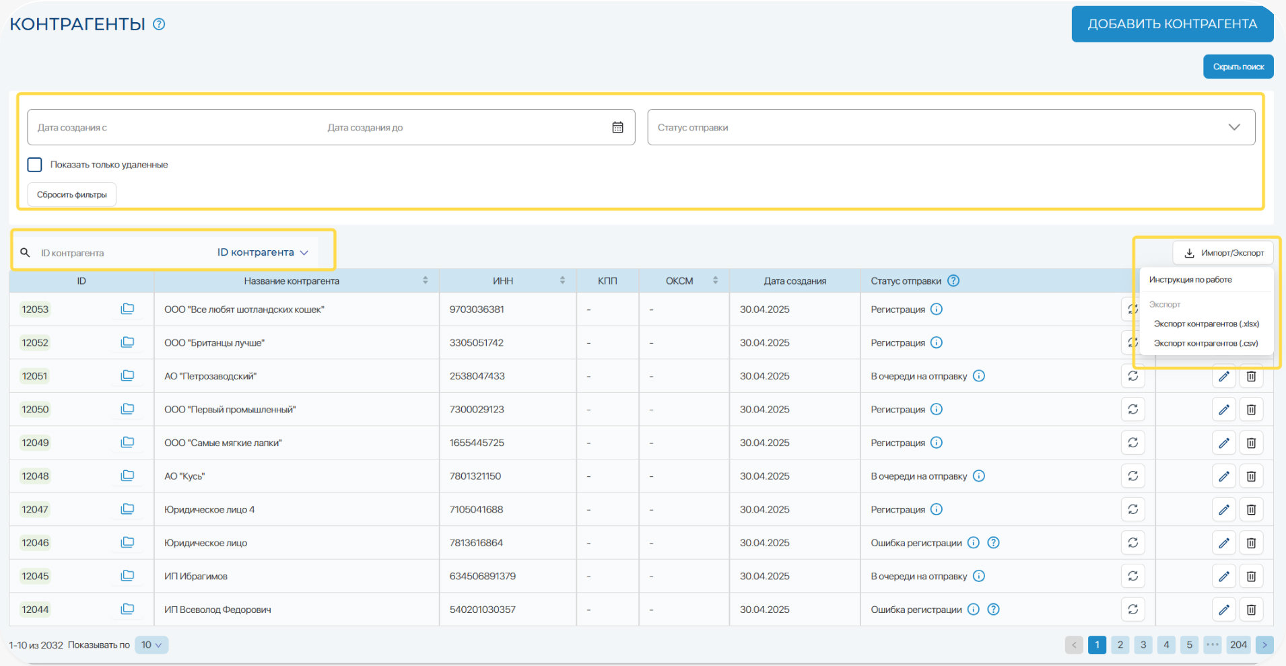
Task: Click Добавить контрагента button
Action: click(x=1172, y=24)
